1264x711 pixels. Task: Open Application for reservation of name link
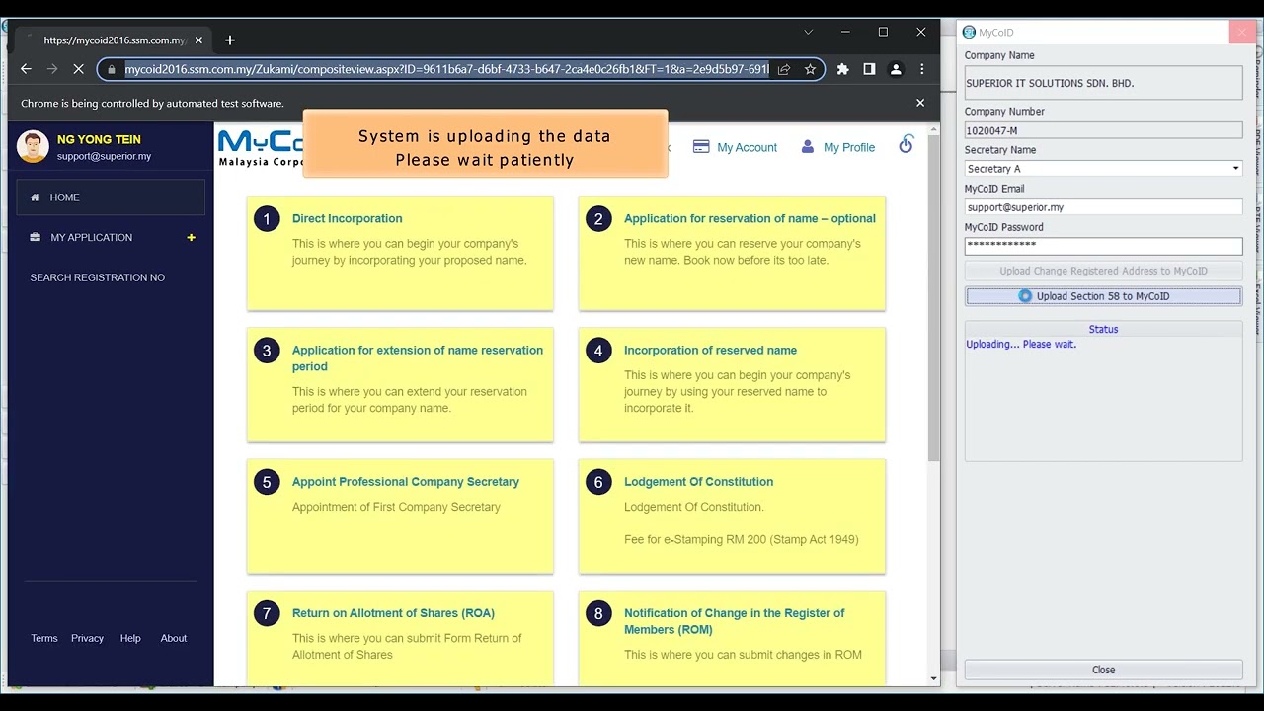750,218
